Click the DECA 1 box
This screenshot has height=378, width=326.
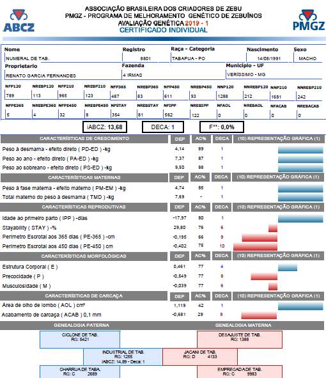coord(163,127)
